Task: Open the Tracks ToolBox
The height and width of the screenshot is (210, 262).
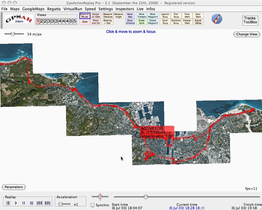Action: pos(250,20)
